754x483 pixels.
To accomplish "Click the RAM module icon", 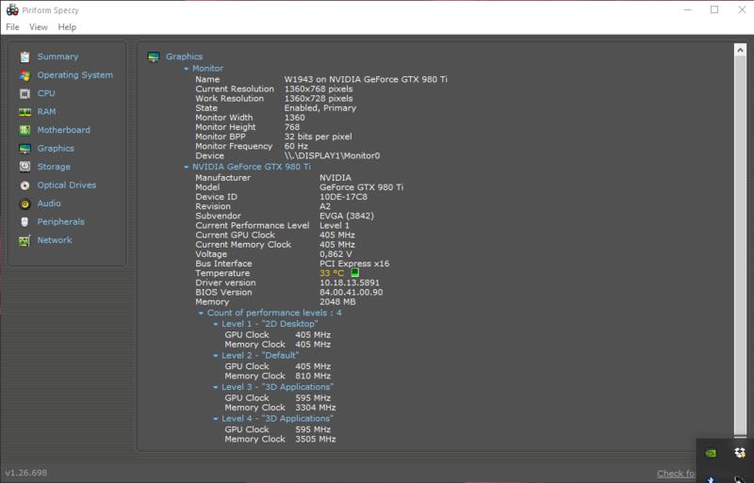I will point(25,112).
